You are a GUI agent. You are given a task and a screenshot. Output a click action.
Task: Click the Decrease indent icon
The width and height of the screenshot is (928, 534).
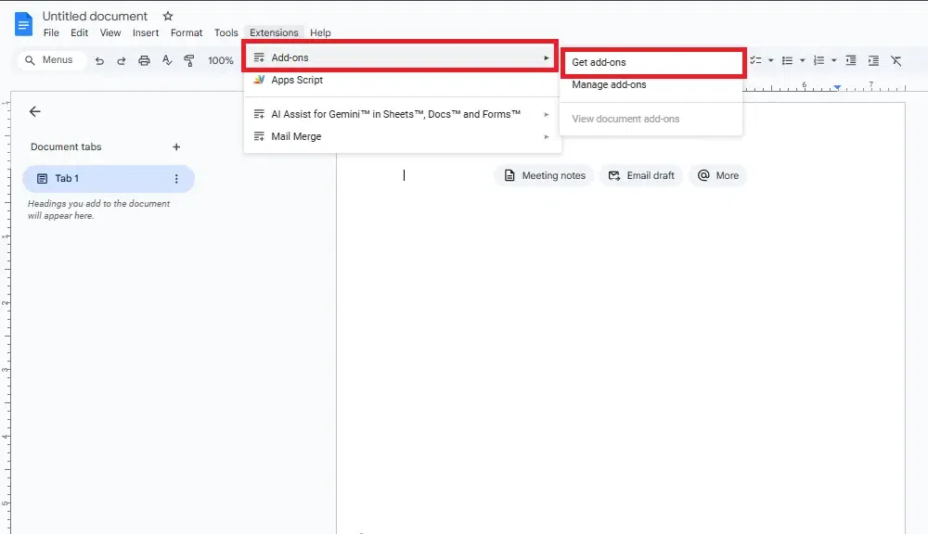851,60
